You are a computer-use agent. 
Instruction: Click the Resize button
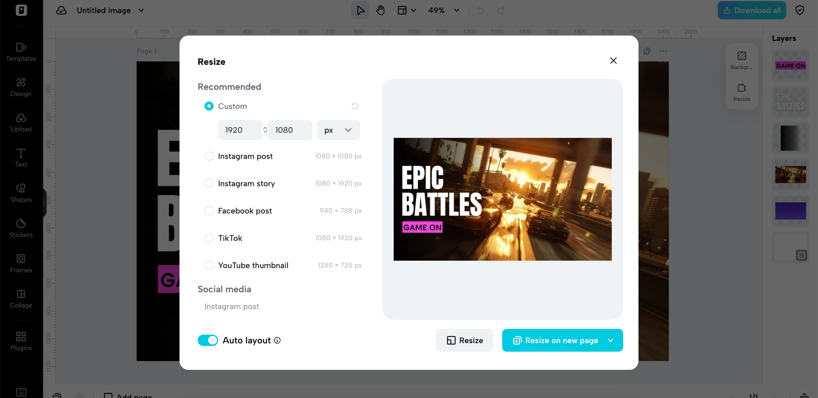pyautogui.click(x=464, y=340)
